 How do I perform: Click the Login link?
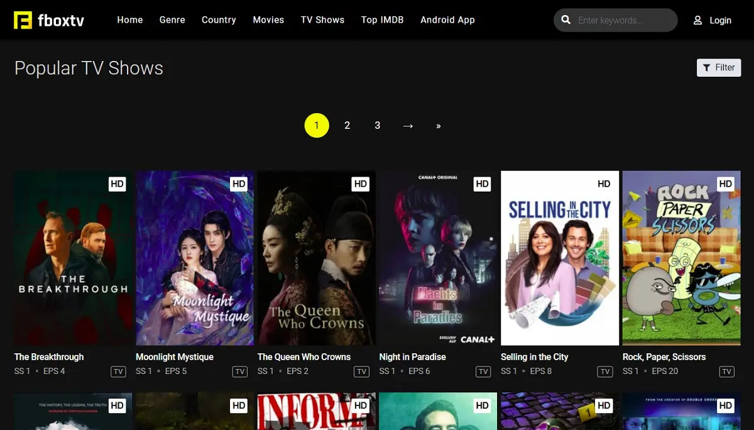tap(720, 20)
